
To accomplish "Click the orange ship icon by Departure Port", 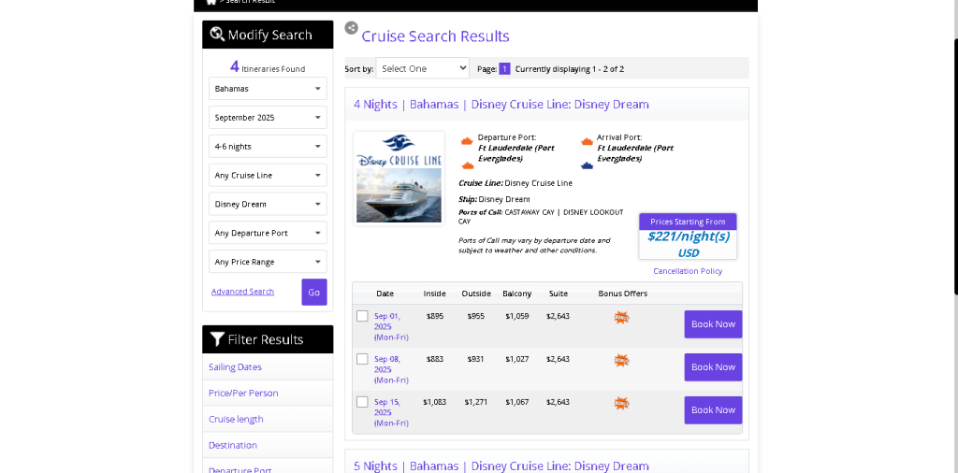I will (x=467, y=141).
